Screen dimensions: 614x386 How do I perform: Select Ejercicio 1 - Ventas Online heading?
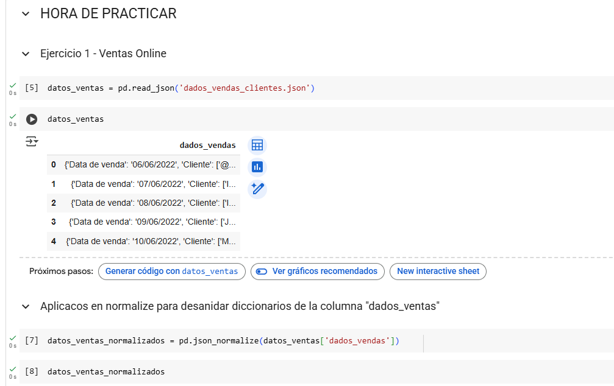[104, 54]
